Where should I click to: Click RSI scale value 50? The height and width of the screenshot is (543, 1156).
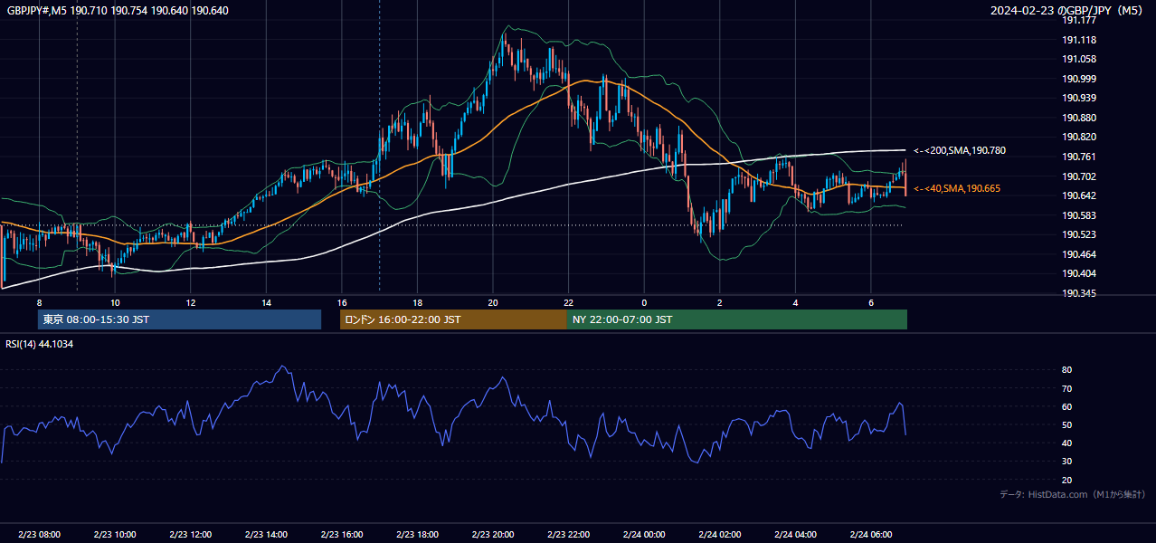click(x=1066, y=424)
